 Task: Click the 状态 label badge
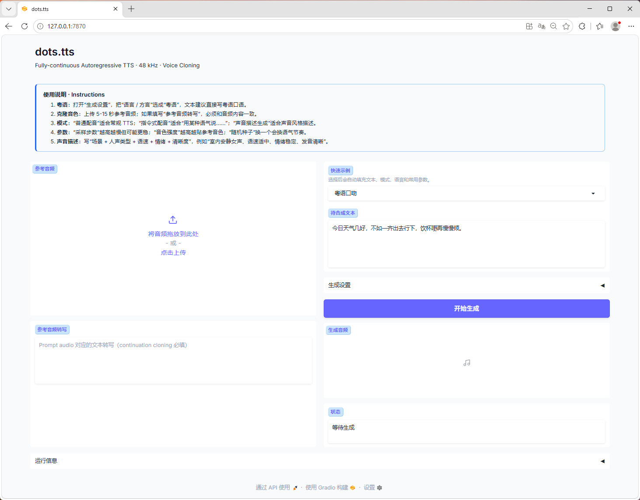point(336,412)
